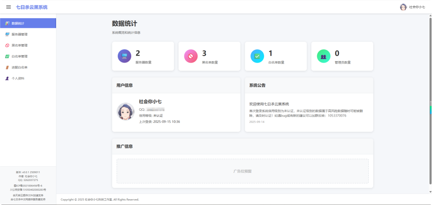Click the 系统公告 card header
432x205 pixels.
pos(309,85)
